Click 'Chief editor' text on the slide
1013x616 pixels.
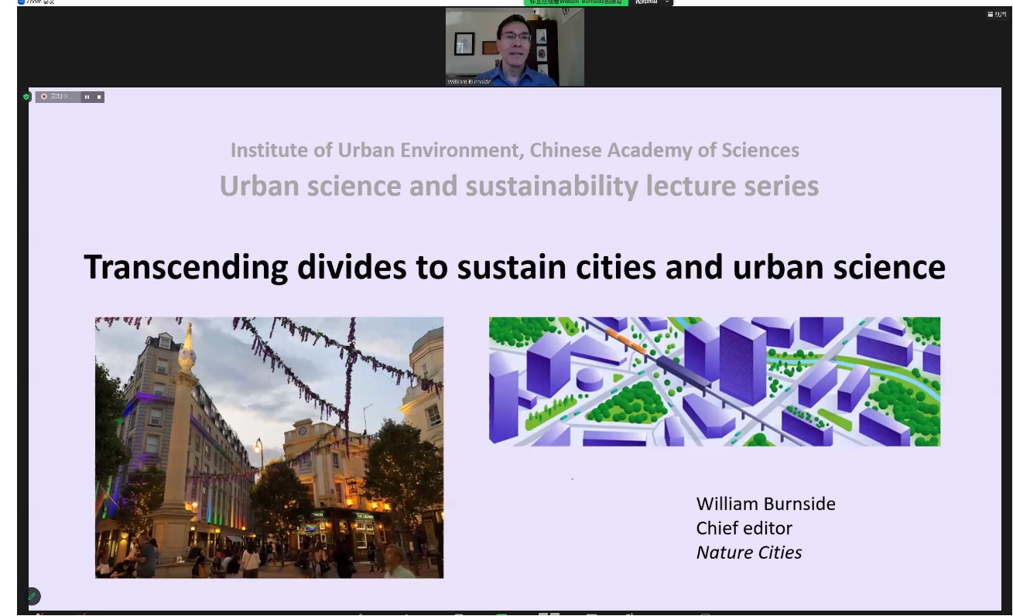744,528
